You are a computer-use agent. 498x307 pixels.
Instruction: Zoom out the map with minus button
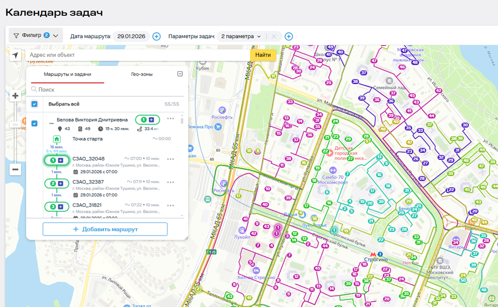[15, 169]
